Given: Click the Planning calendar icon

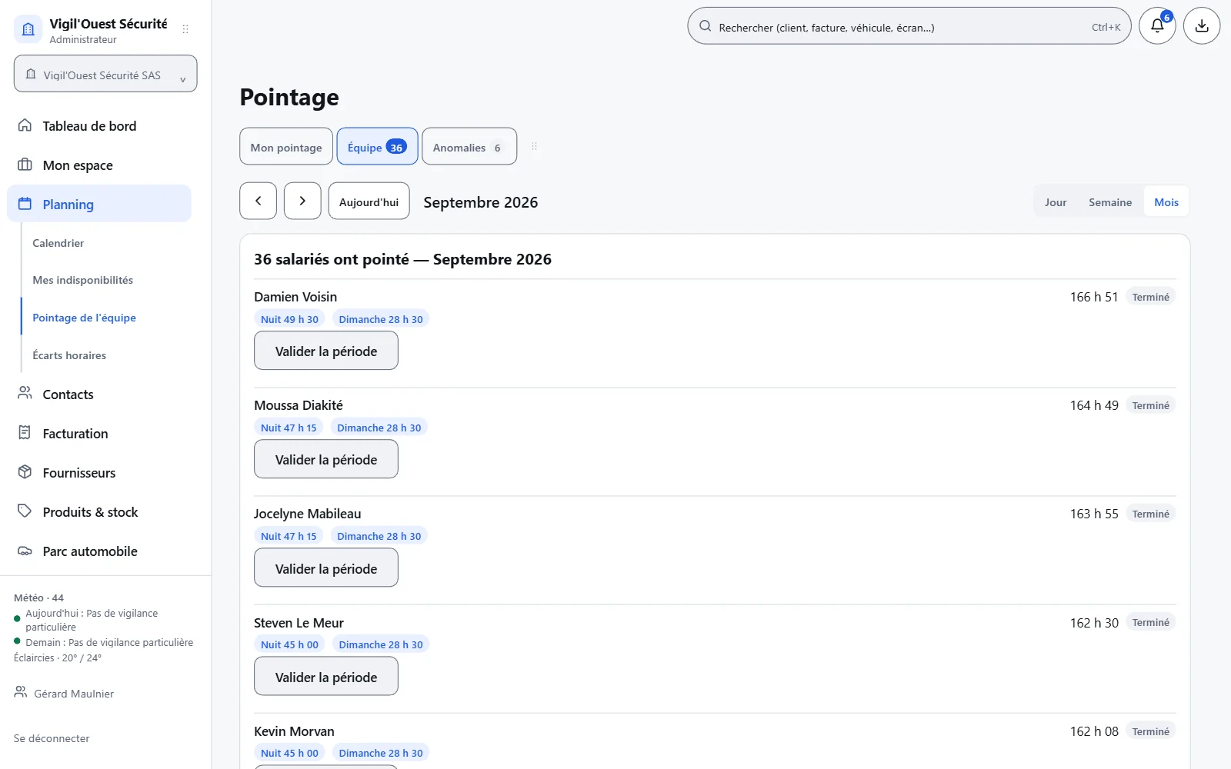Looking at the screenshot, I should point(25,204).
